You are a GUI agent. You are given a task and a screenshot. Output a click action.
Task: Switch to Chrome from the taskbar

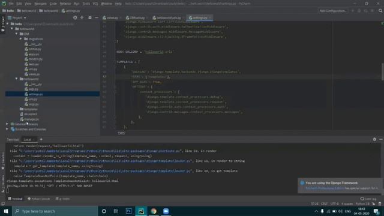tap(154, 211)
